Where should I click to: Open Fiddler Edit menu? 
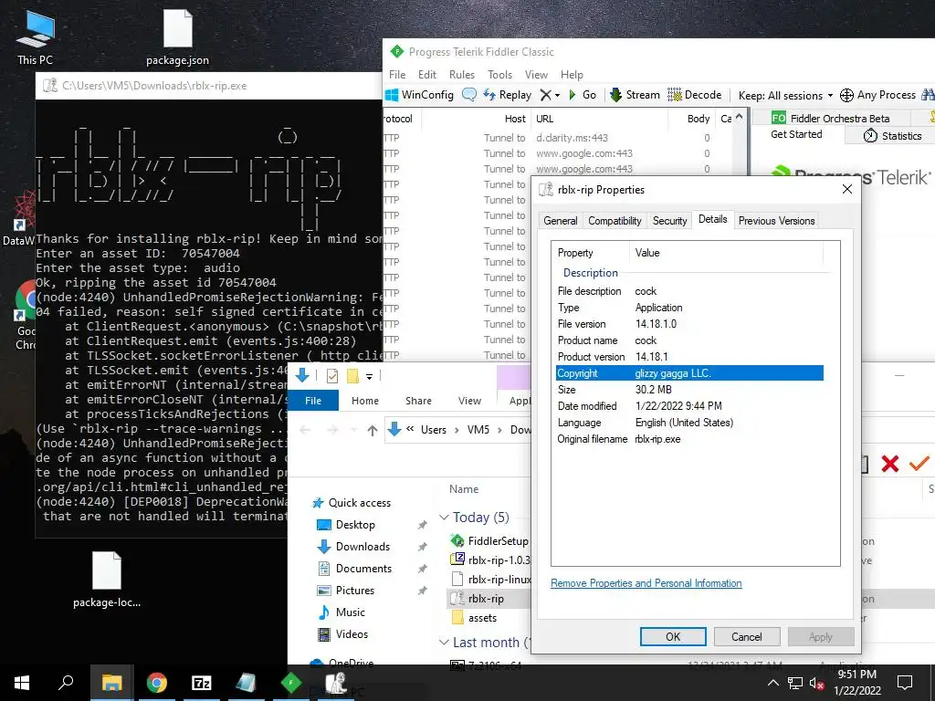427,75
